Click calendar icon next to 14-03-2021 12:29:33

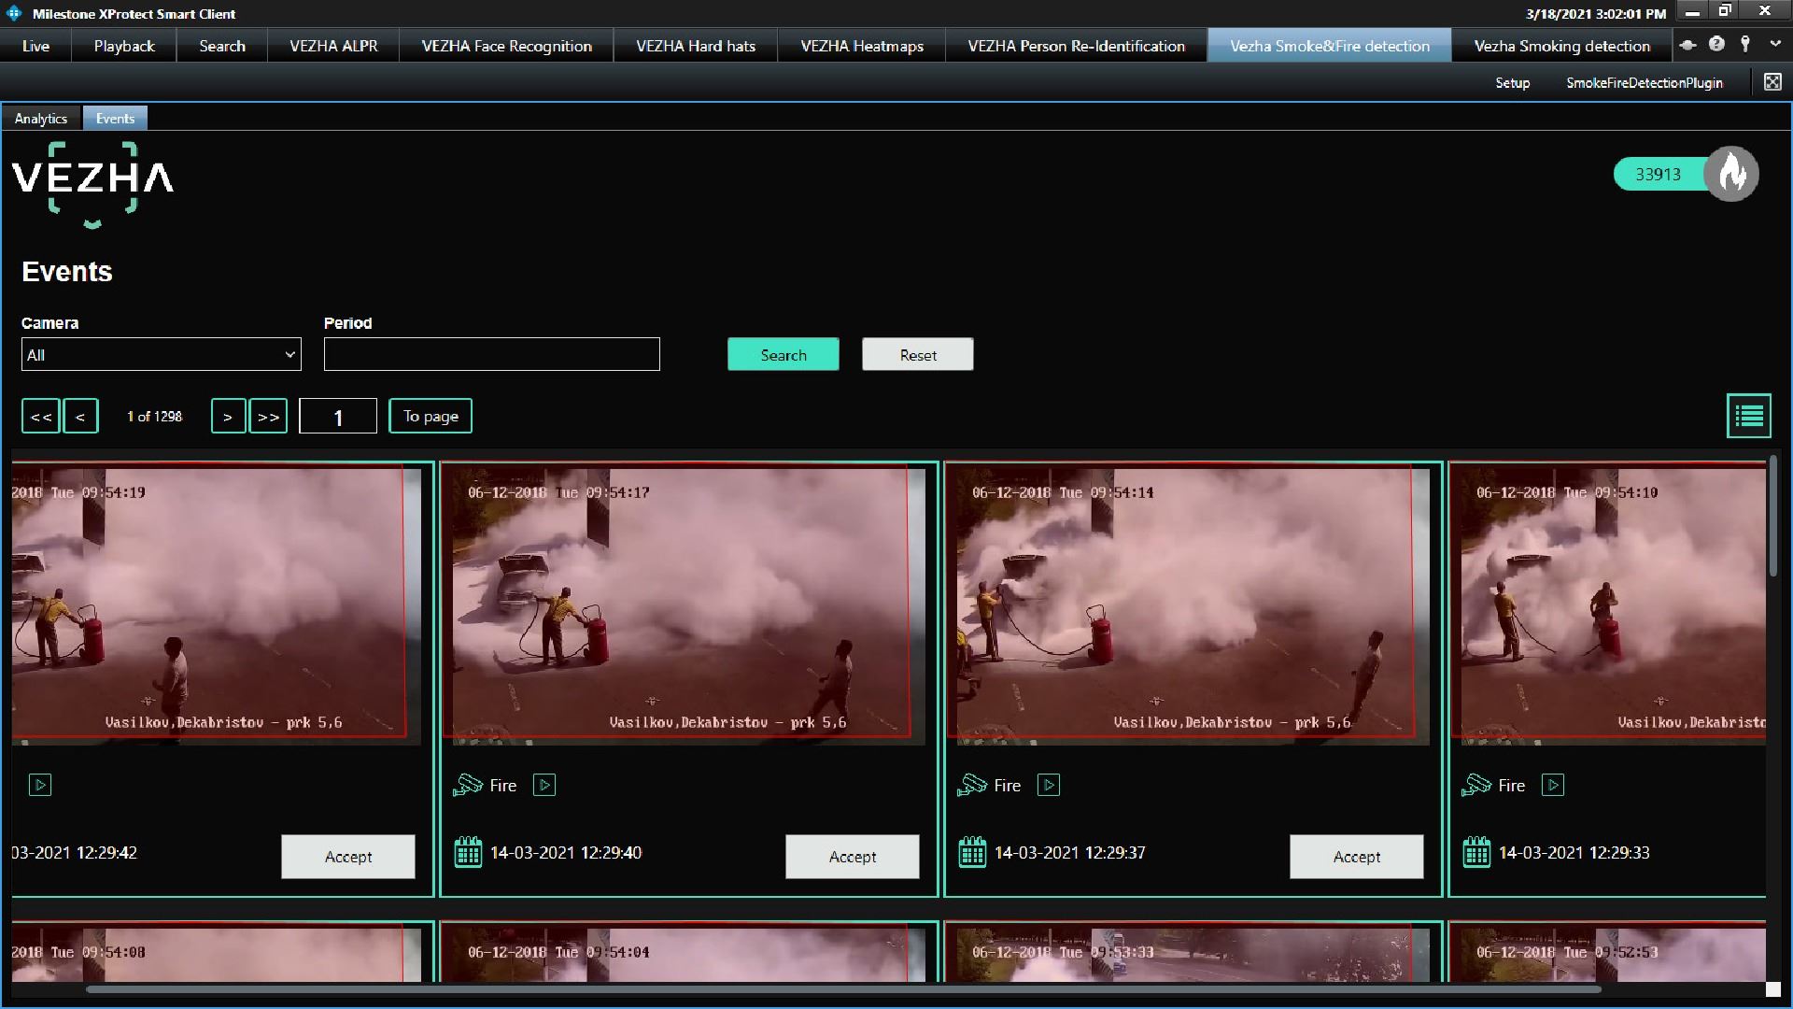click(1476, 852)
